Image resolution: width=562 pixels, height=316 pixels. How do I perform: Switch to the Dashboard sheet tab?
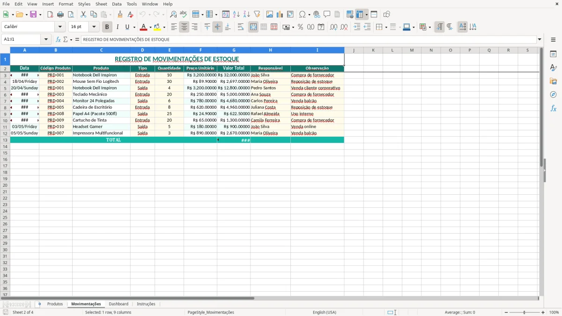pos(118,304)
